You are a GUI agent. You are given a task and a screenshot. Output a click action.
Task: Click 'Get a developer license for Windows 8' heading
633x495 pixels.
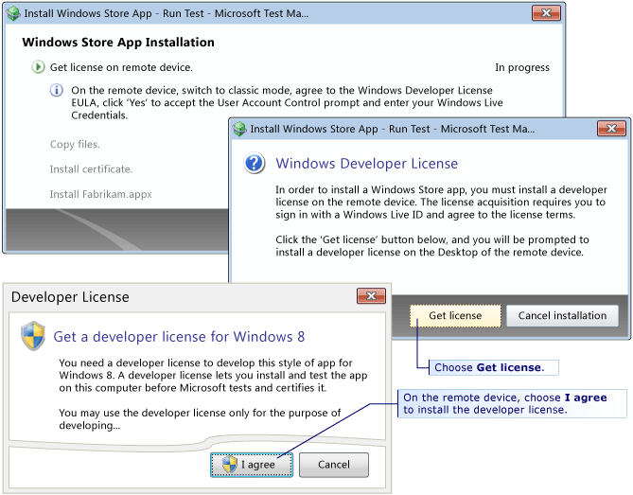click(x=179, y=336)
